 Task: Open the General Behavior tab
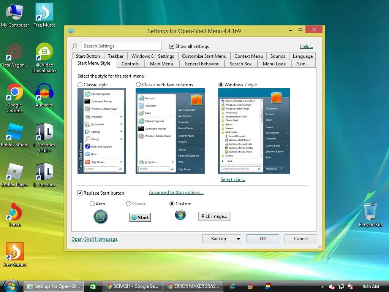coord(201,64)
